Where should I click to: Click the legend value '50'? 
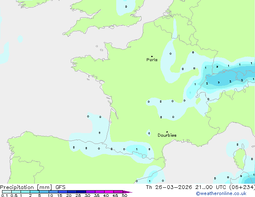[125, 195]
